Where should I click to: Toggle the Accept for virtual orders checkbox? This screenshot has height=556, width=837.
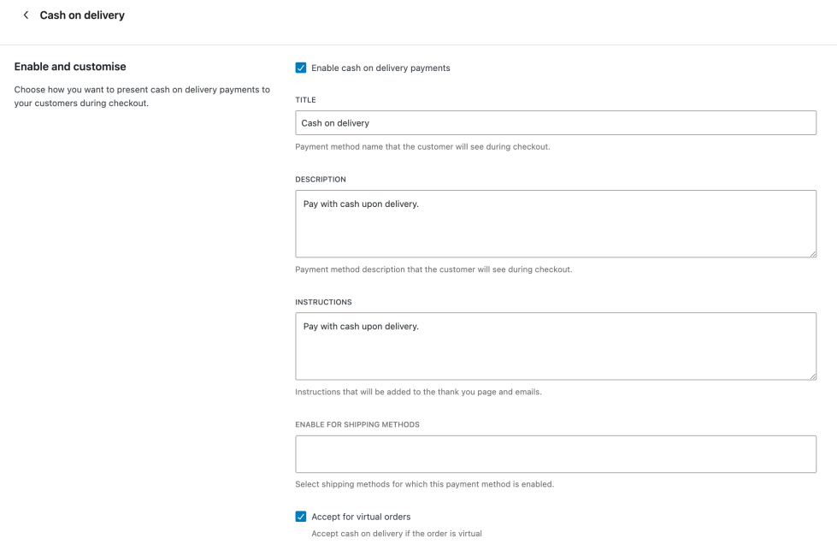pyautogui.click(x=301, y=517)
